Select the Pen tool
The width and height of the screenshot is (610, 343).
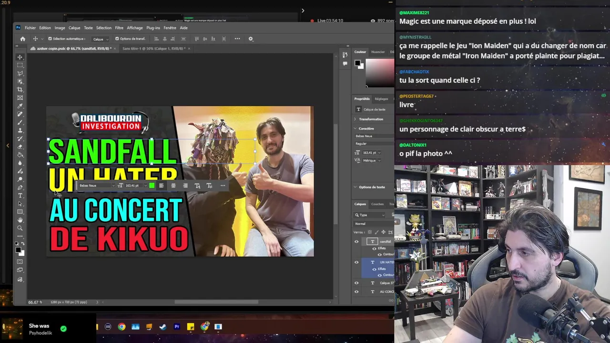(20, 187)
